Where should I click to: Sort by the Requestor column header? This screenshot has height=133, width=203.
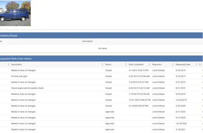tap(157, 64)
